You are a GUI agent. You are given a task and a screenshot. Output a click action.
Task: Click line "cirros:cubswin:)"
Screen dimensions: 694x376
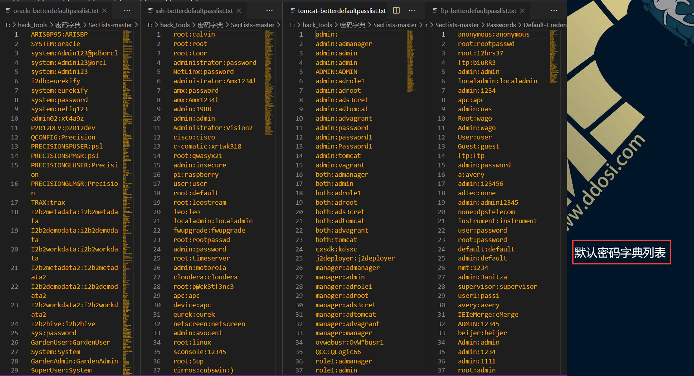(x=203, y=370)
